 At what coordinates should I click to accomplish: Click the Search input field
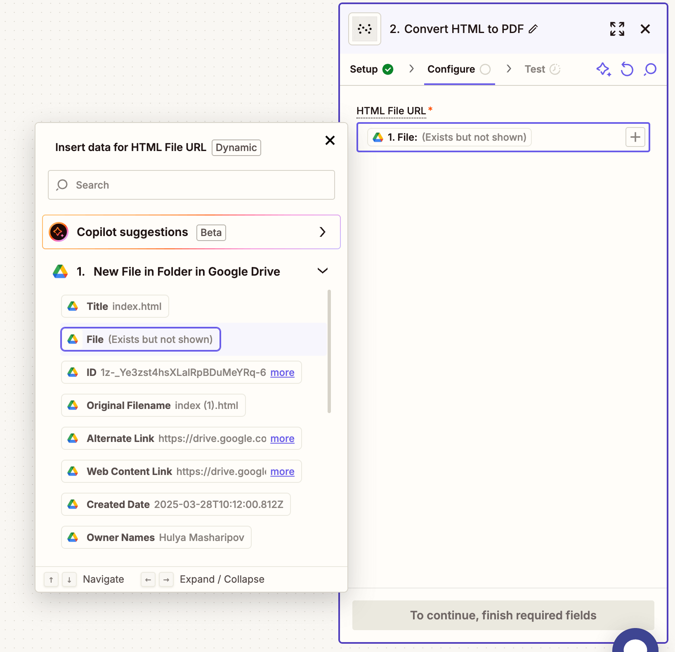click(191, 185)
